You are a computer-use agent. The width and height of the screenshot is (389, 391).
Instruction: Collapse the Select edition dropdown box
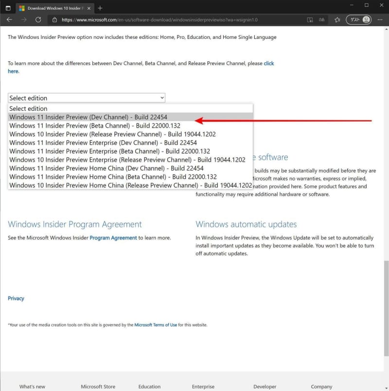coord(87,98)
